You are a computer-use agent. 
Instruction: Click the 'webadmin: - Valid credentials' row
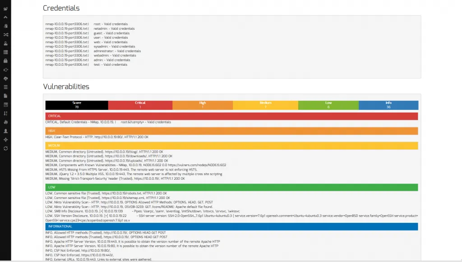point(91,55)
